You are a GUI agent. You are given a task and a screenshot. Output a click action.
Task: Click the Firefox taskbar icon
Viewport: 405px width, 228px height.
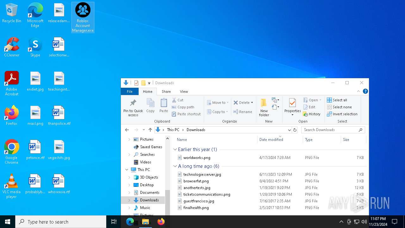tap(161, 222)
